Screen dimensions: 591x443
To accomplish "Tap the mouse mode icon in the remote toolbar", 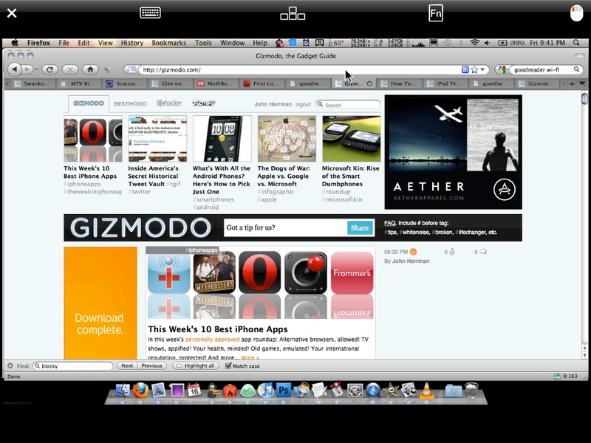I will (x=576, y=13).
